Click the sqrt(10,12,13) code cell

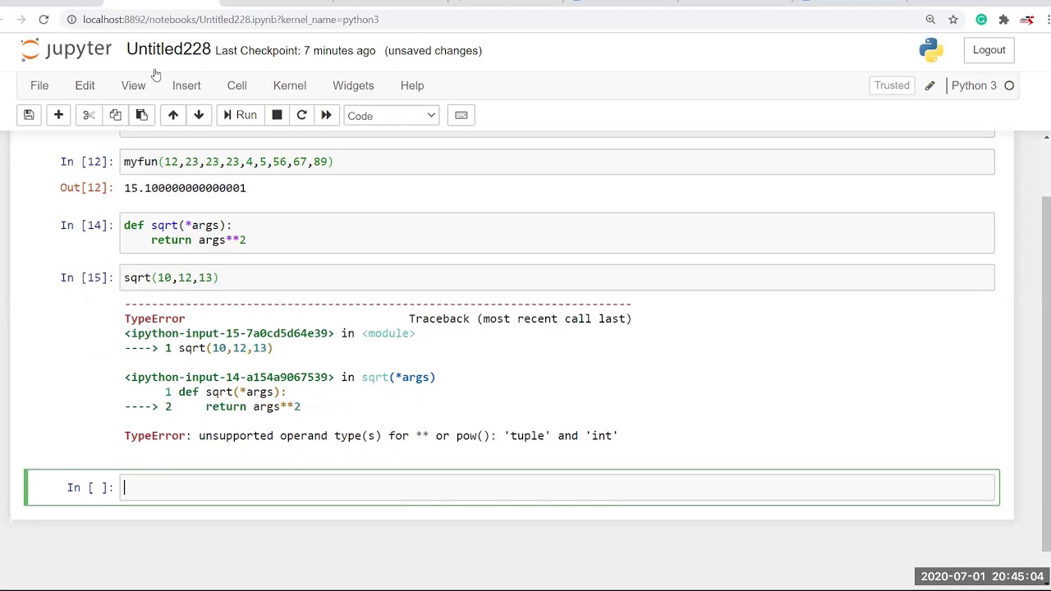[558, 277]
